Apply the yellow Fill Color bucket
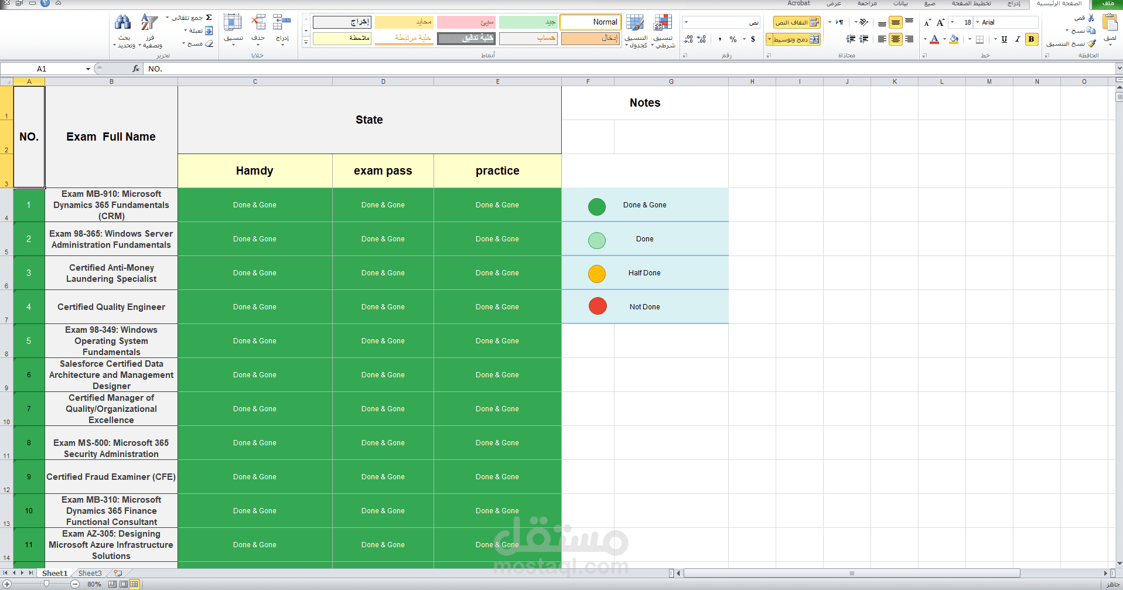Image resolution: width=1123 pixels, height=590 pixels. pyautogui.click(x=954, y=39)
